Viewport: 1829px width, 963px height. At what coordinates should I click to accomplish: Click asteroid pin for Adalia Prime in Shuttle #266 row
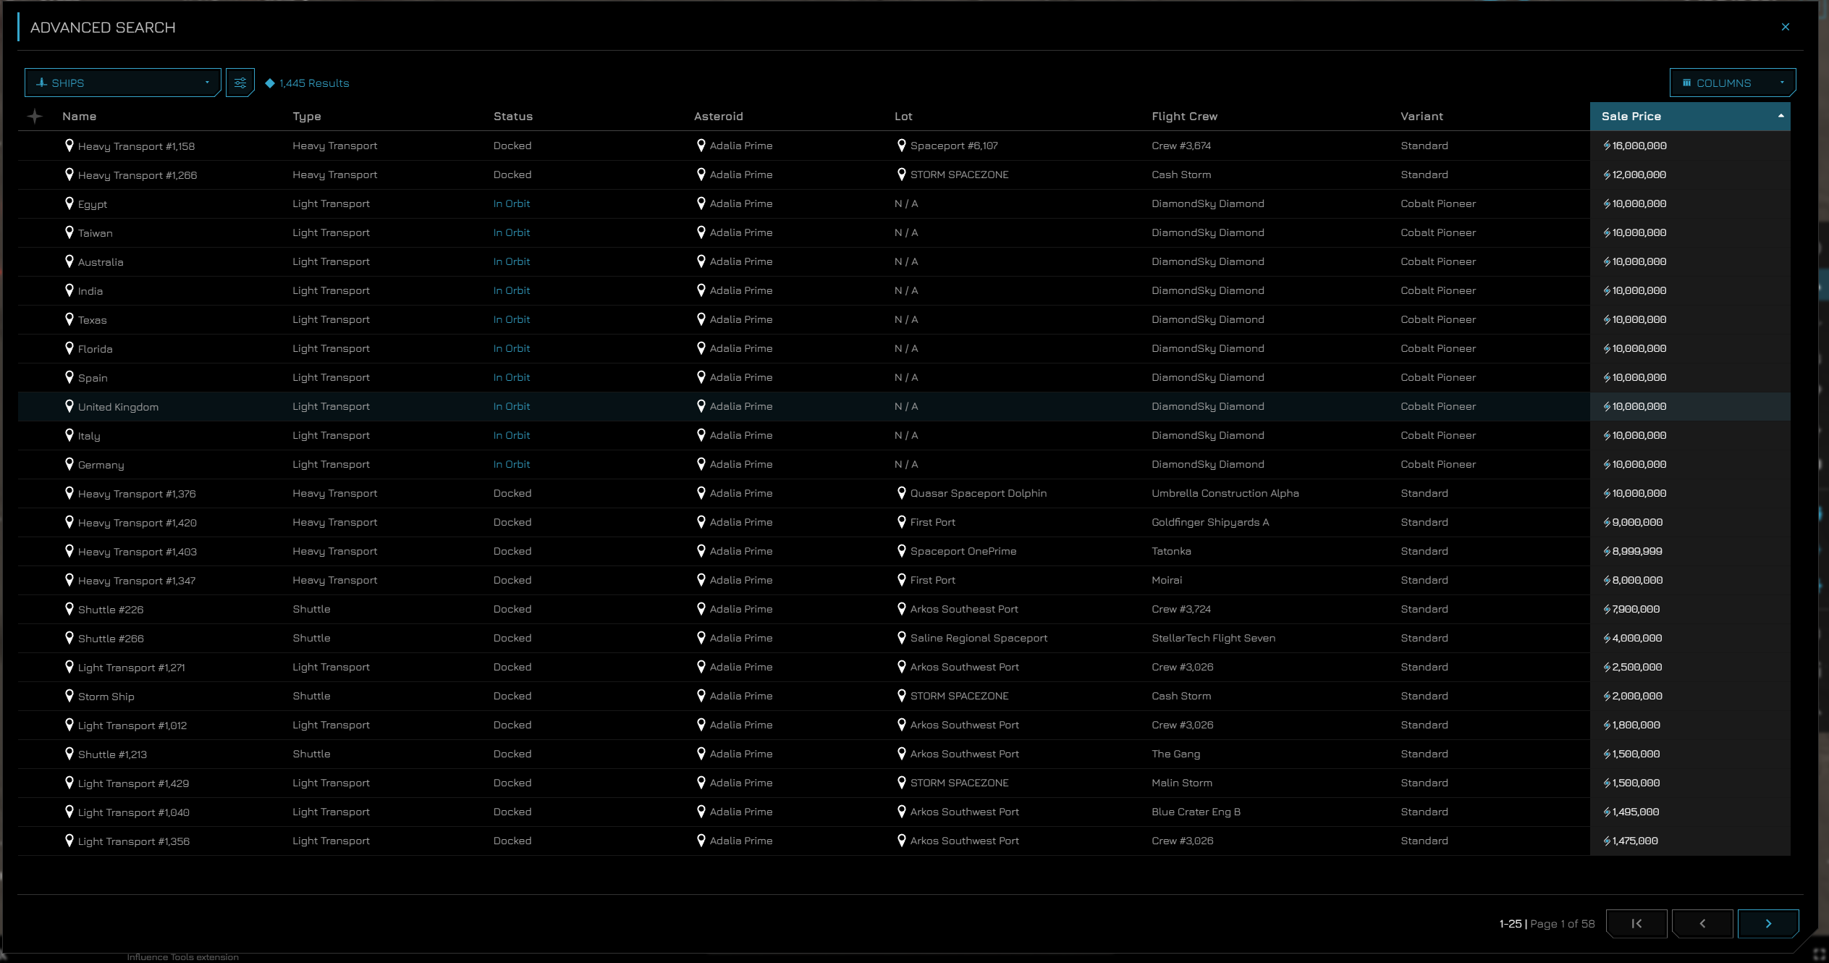pos(701,638)
